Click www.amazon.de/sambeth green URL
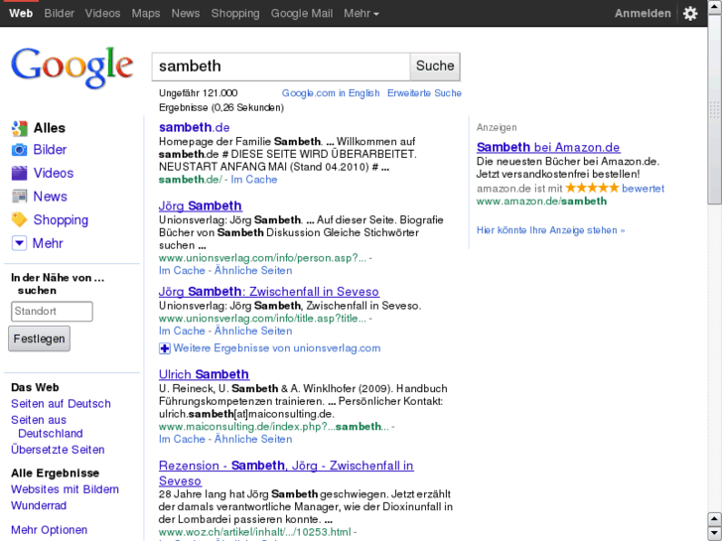 [x=541, y=202]
